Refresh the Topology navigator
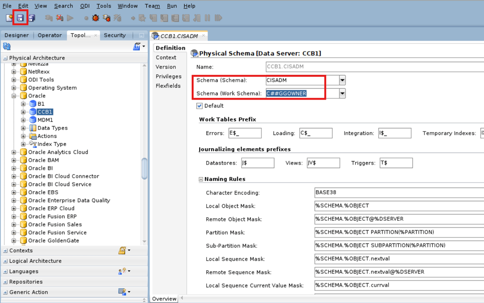The height and width of the screenshot is (303, 484). [x=7, y=46]
